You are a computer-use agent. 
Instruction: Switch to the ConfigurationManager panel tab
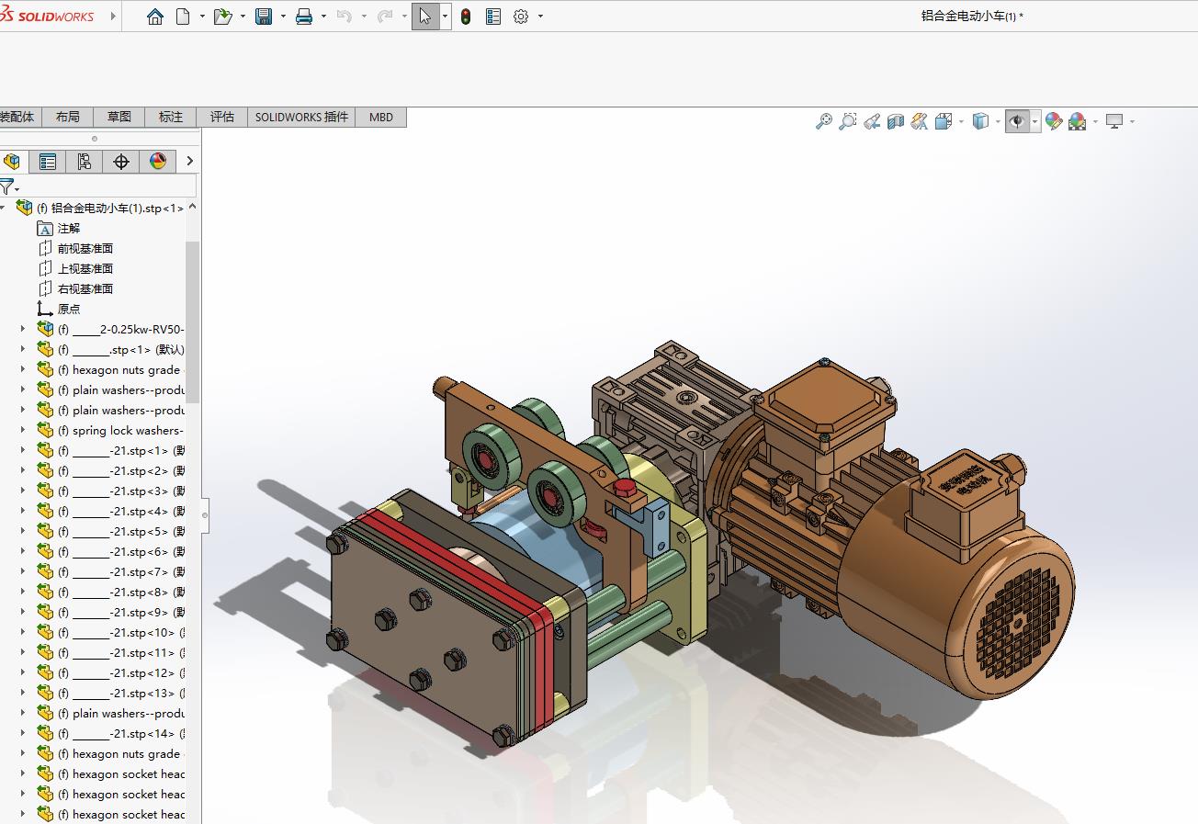[85, 162]
